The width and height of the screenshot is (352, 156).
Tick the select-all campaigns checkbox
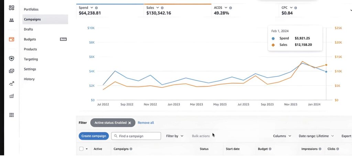pos(81,149)
